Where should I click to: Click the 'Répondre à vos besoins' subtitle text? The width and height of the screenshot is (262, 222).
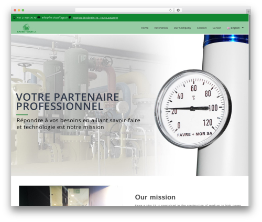click(79, 123)
